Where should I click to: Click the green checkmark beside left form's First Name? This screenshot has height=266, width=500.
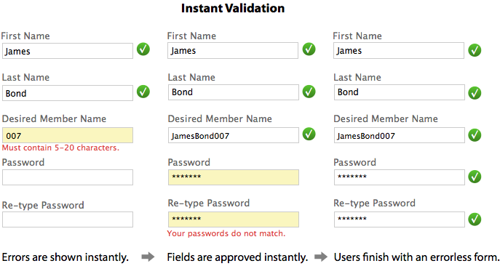pos(143,49)
